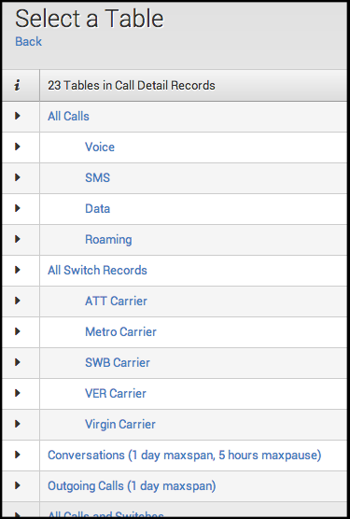This screenshot has width=350, height=519.
Task: Choose the SWB Carrier table
Action: [x=118, y=362]
